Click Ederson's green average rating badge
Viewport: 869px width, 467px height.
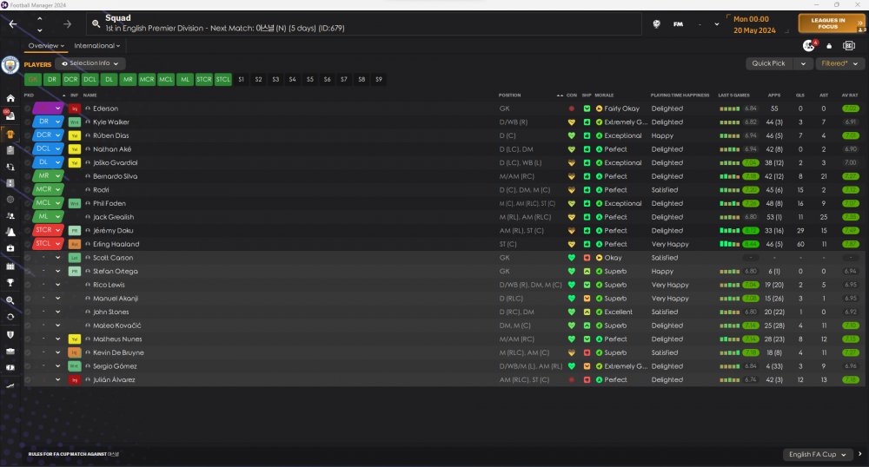tap(850, 109)
